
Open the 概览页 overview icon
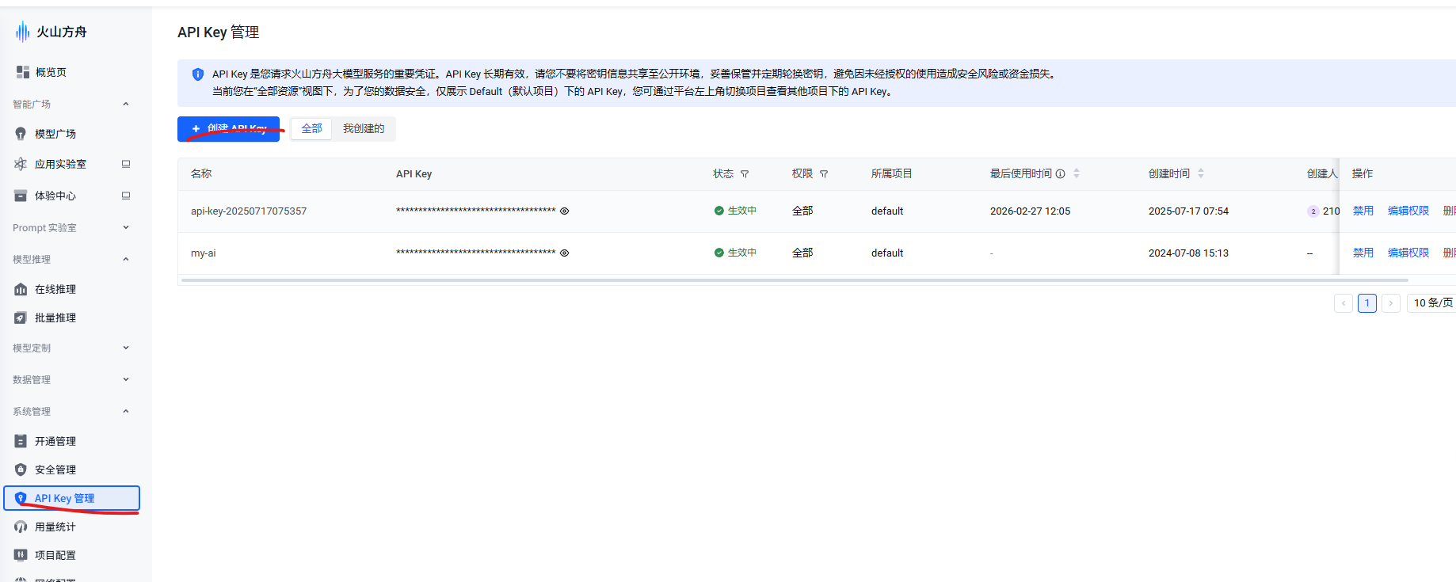(x=23, y=72)
